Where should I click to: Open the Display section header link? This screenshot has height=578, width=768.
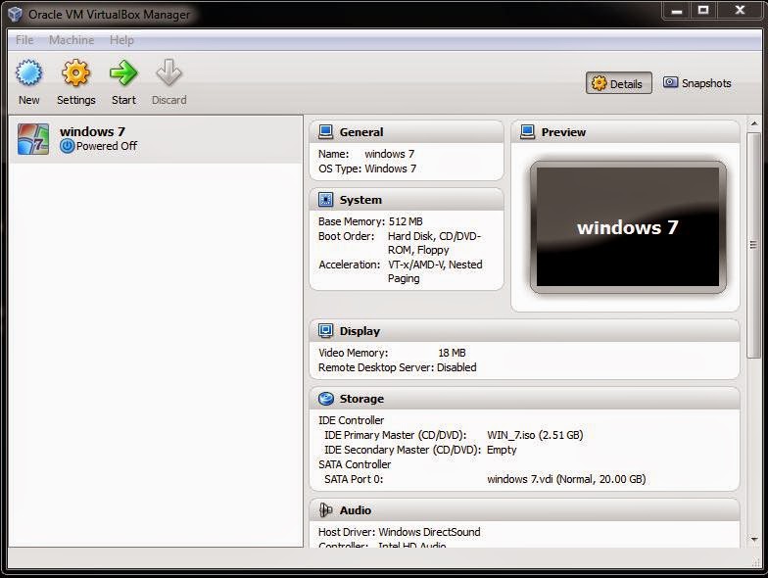click(x=360, y=331)
